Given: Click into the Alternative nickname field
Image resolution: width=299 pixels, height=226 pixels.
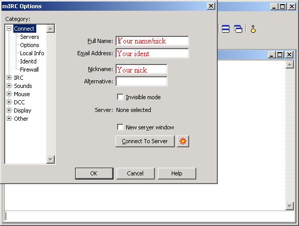Looking at the screenshot, I should click(142, 81).
